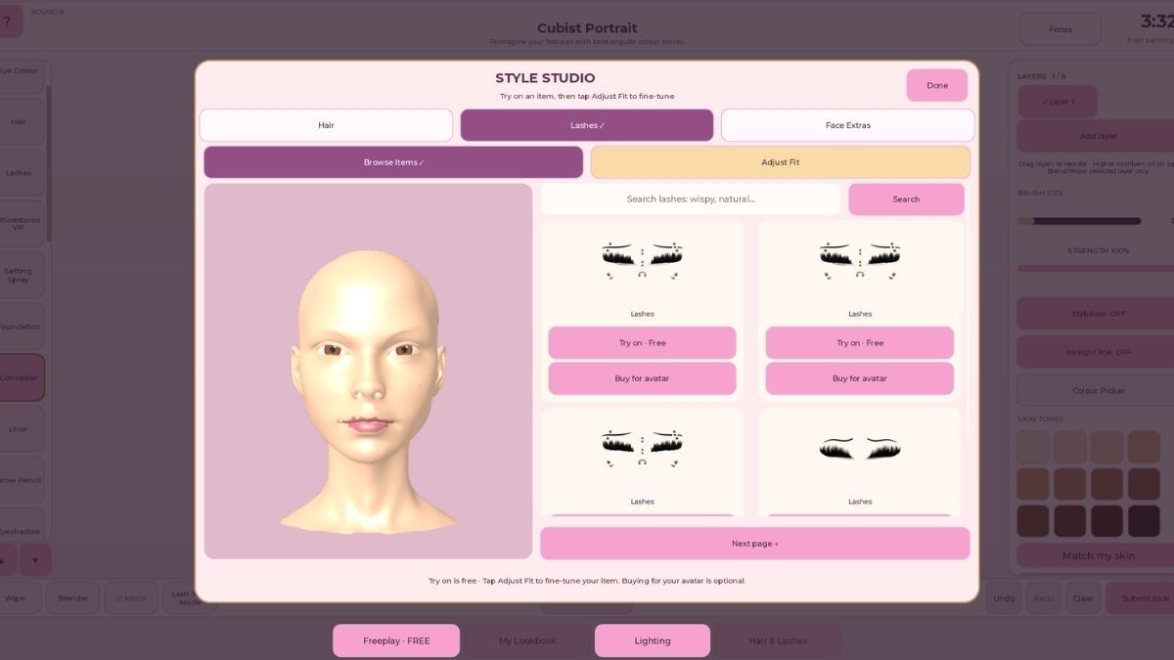Screen dimensions: 1174x660
Task: Adjust the Strength 100% slider
Action: [1096, 268]
